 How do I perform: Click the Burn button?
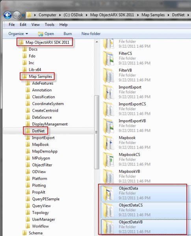pos(67,34)
